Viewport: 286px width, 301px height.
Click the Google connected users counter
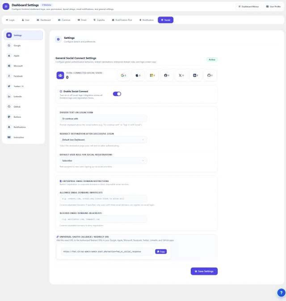pos(123,75)
